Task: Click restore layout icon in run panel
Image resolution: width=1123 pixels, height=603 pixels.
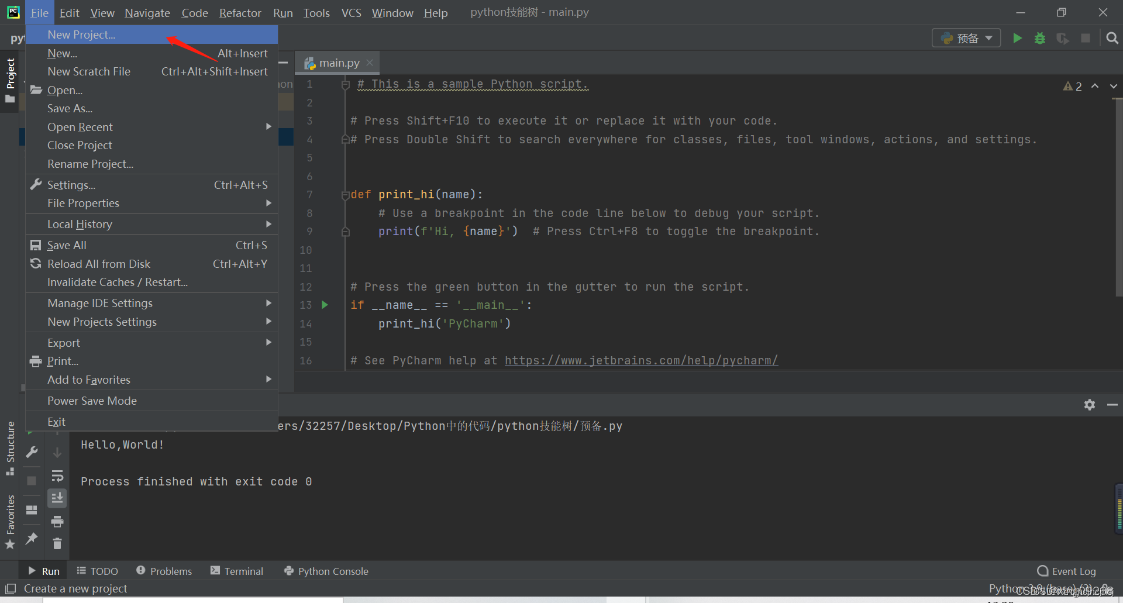Action: [32, 510]
